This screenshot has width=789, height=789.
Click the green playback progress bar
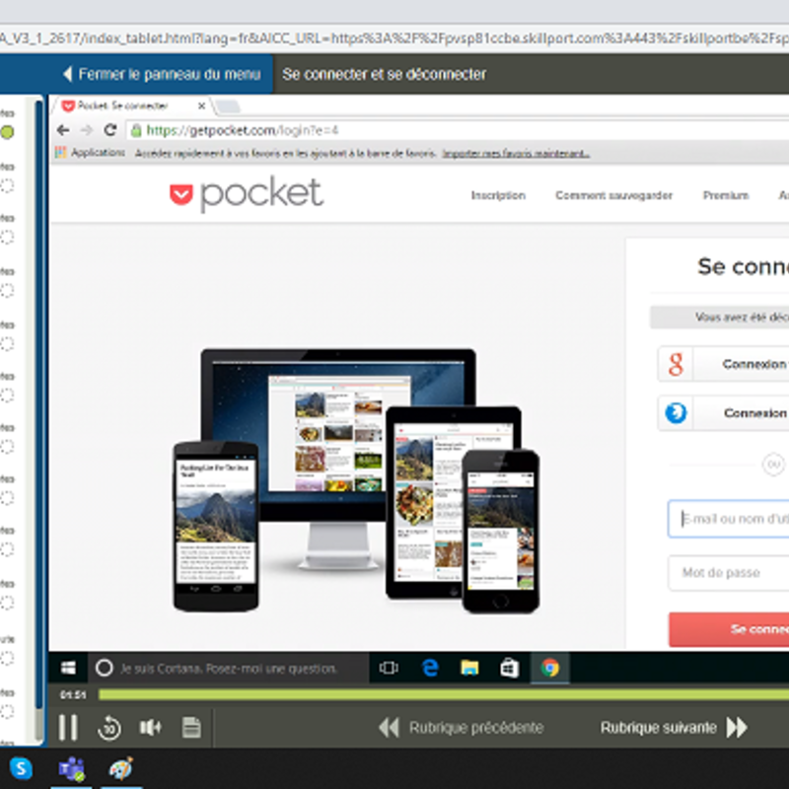coord(444,695)
